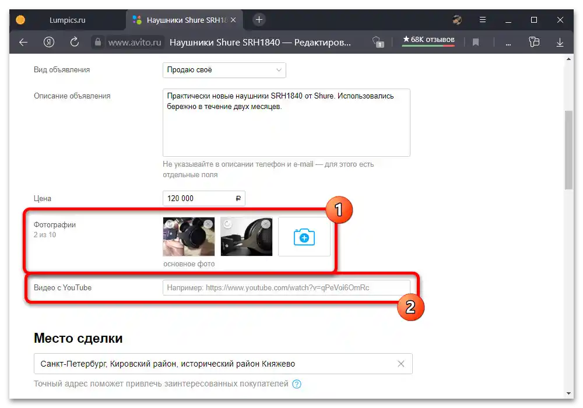This screenshot has width=583, height=408.
Task: Click into the Описание объявления text area
Action: [x=286, y=122]
